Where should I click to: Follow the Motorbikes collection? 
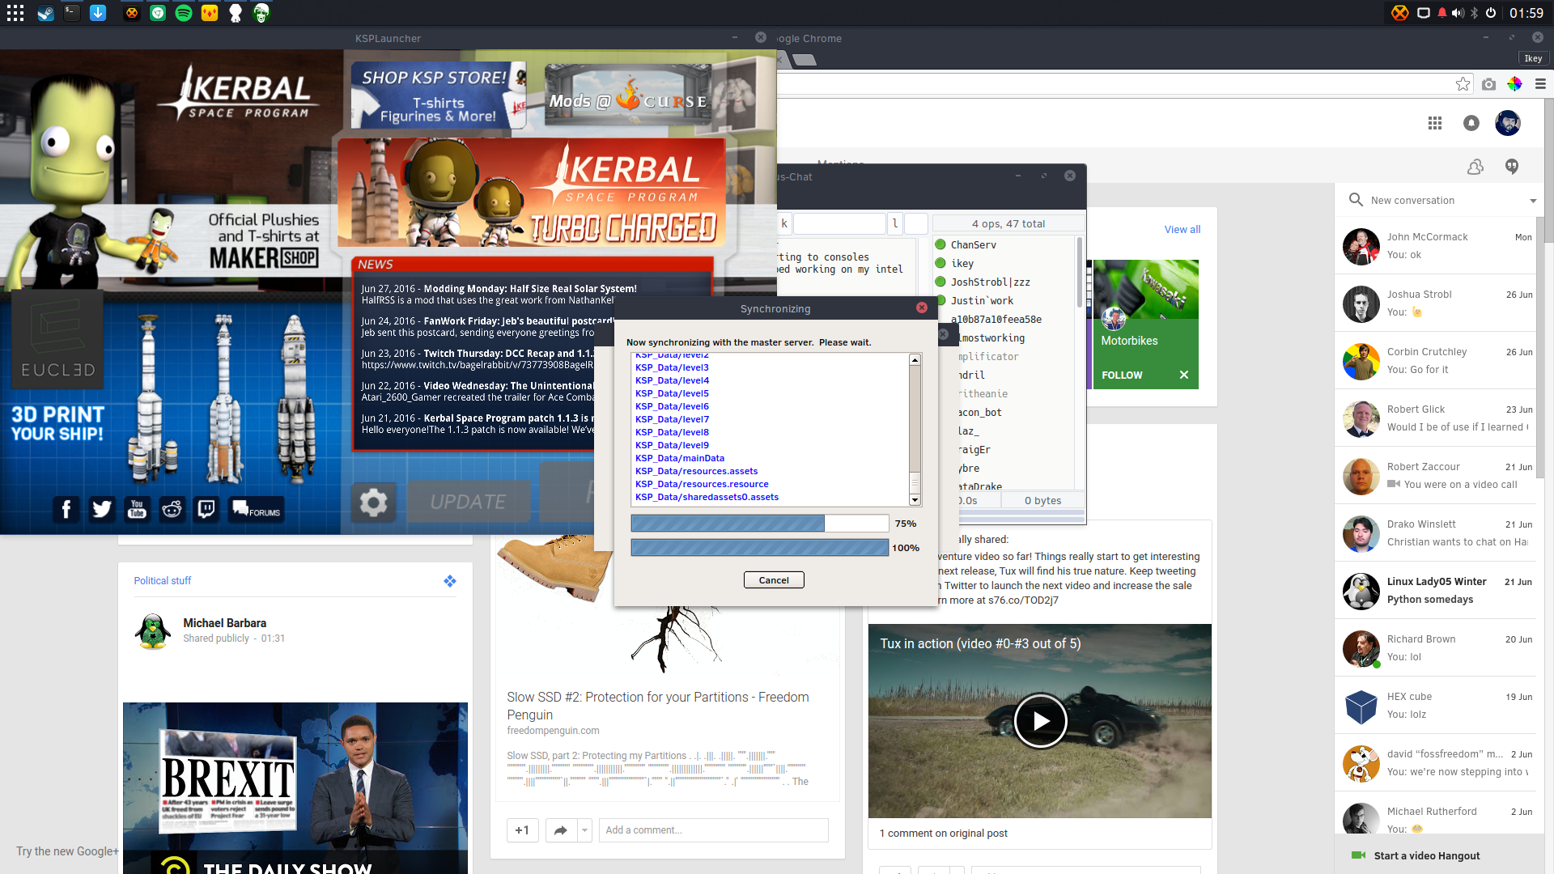coord(1122,375)
